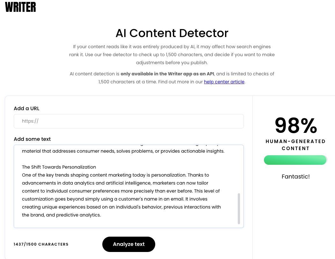Screen dimensions: 335x259
Task: Click the green human-generated content progress bar
Action: [x=295, y=160]
